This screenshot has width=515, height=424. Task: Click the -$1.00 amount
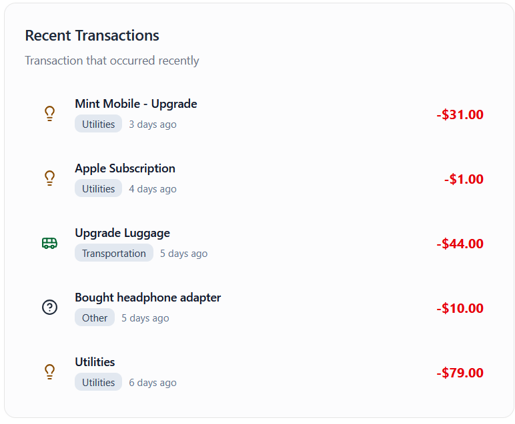tap(464, 179)
